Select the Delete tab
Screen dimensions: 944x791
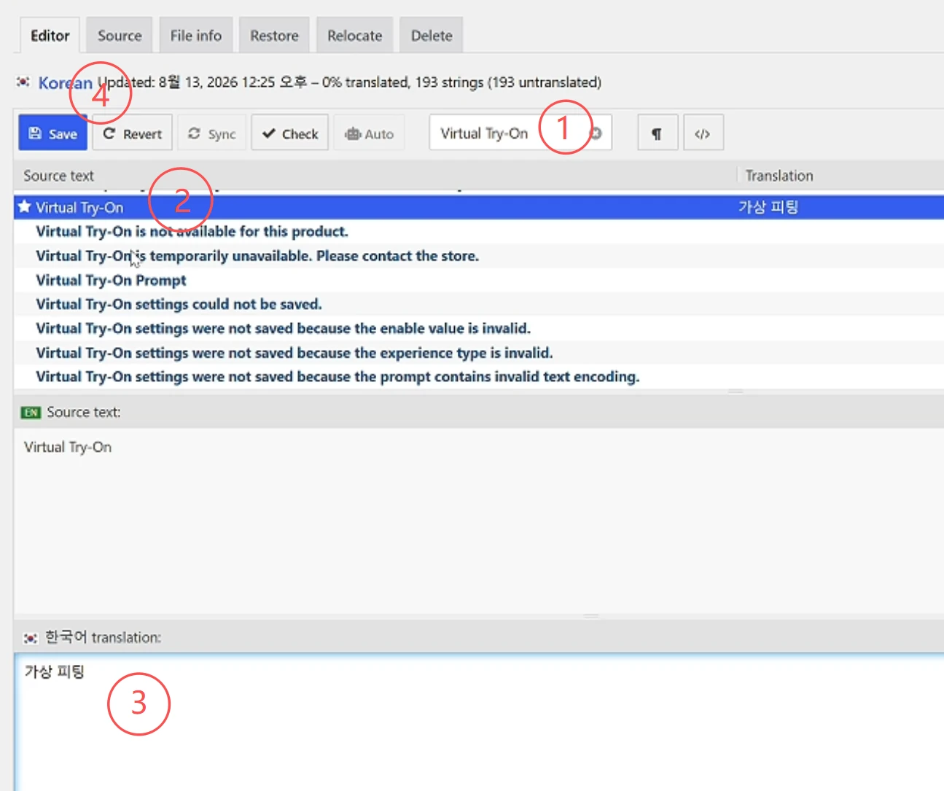point(432,35)
